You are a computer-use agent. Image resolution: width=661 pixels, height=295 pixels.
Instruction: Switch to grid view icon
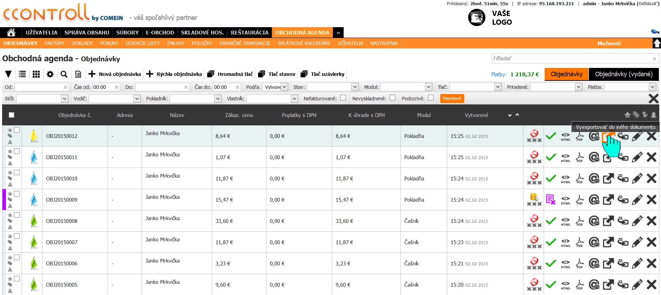36,74
